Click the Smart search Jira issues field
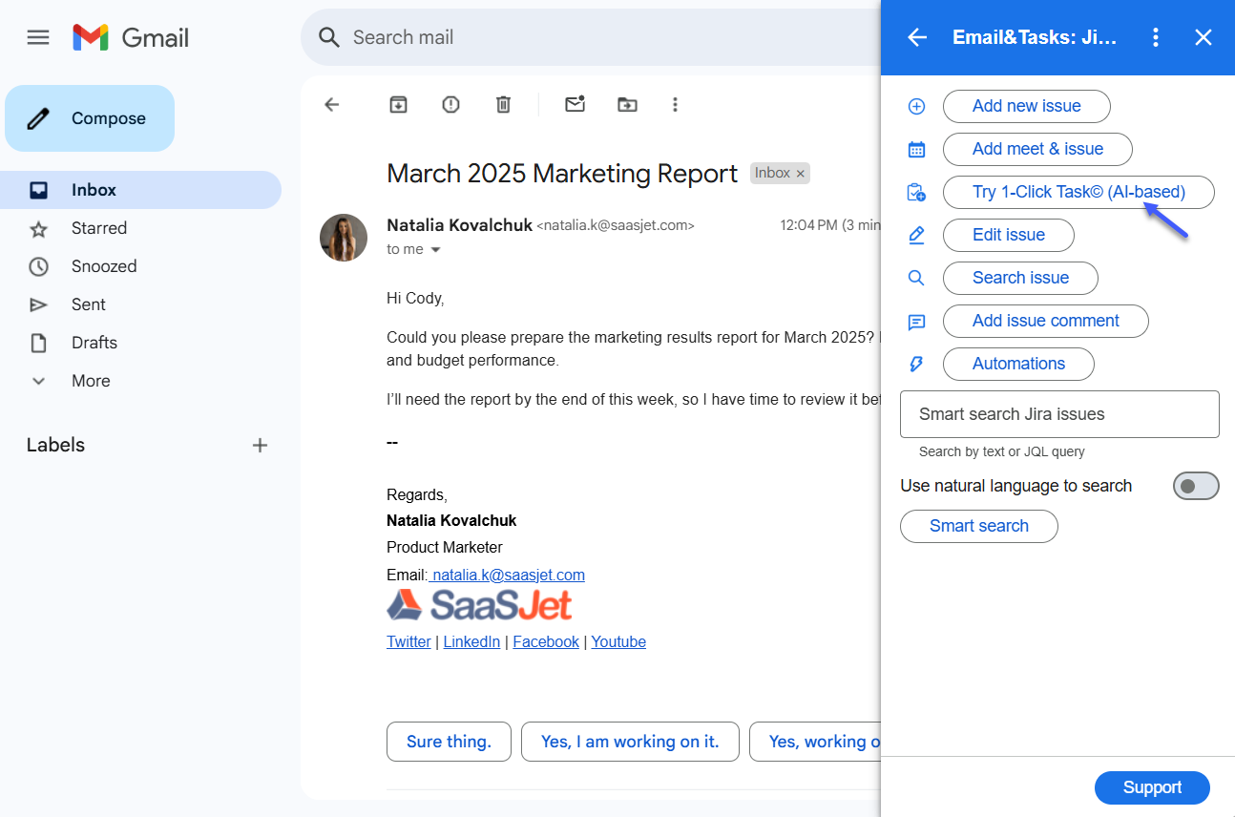Screen dimensions: 1235x817 click(x=1059, y=414)
